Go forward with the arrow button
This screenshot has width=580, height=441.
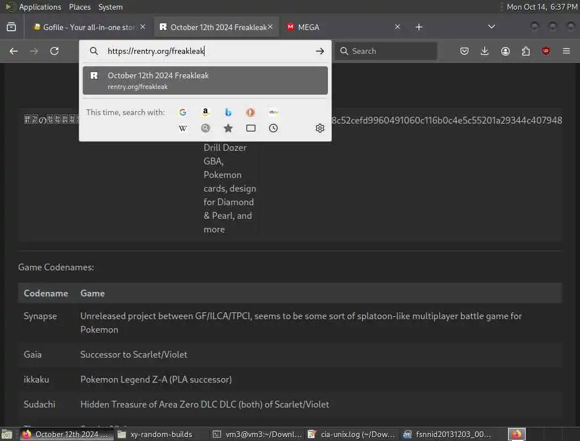[33, 51]
